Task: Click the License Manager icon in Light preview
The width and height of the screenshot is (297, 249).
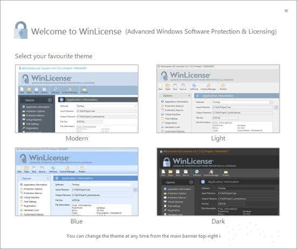Action: (x=208, y=85)
